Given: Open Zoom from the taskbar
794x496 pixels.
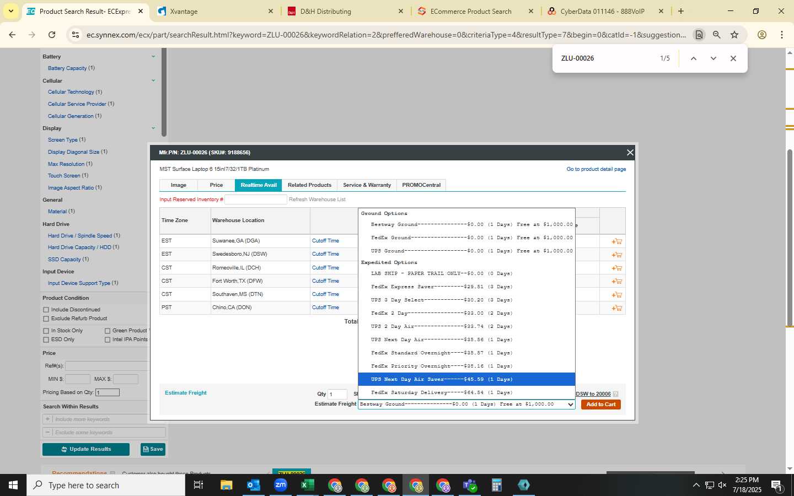Looking at the screenshot, I should pyautogui.click(x=281, y=485).
